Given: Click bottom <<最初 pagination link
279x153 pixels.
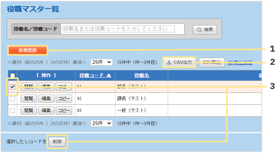Looking at the screenshot, I should click(x=15, y=124).
